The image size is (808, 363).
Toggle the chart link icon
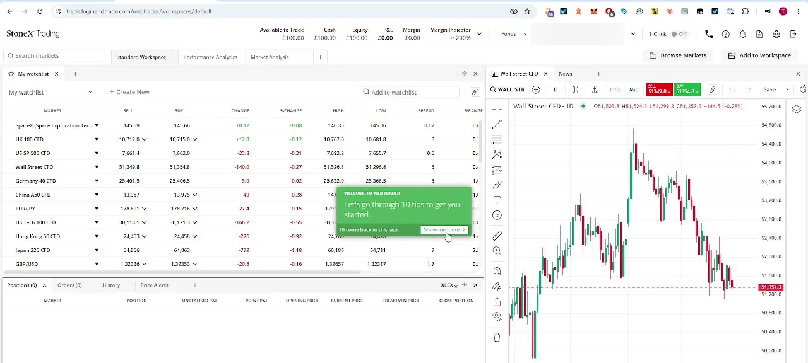point(712,89)
